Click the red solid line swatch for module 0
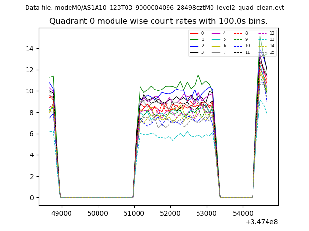 (x=194, y=33)
